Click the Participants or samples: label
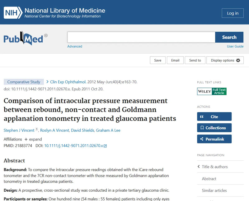Image resolution: width=249 pixels, height=201 pixels. (26, 199)
